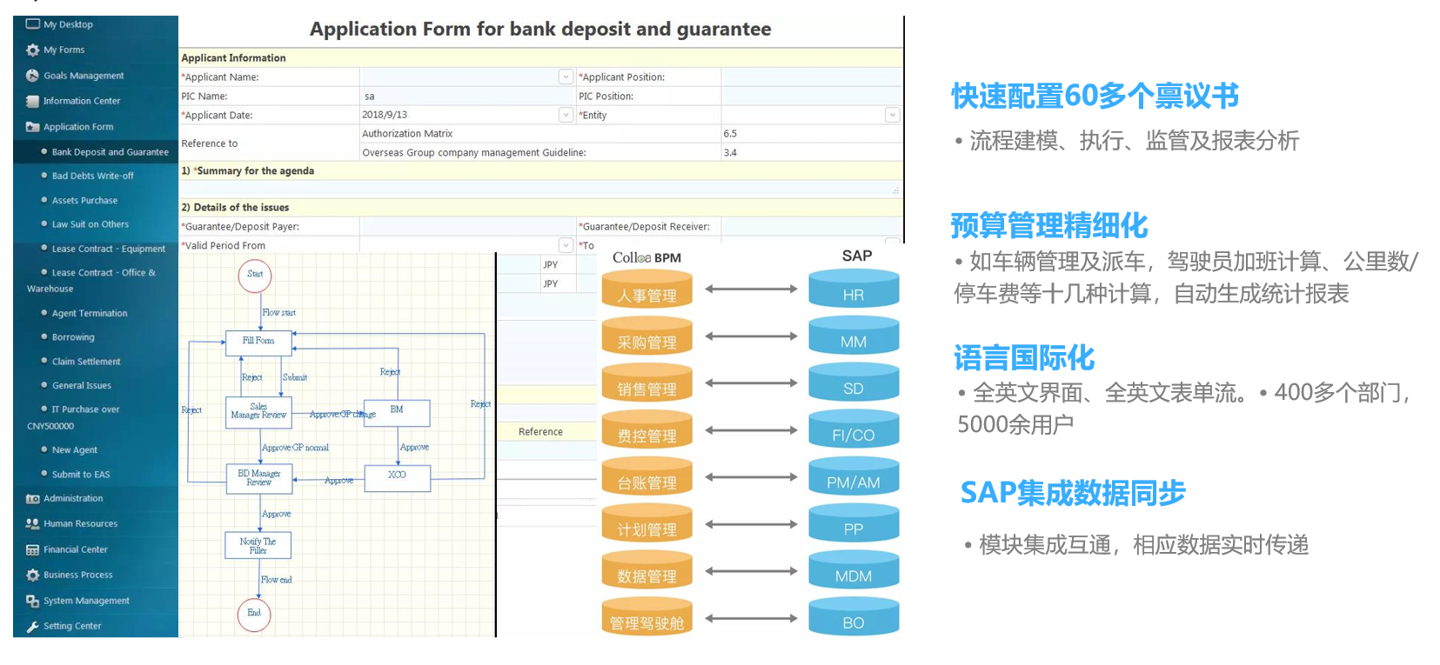This screenshot has height=665, width=1440.
Task: Click the Guarantee/Deposit Payer input field
Action: [x=467, y=226]
